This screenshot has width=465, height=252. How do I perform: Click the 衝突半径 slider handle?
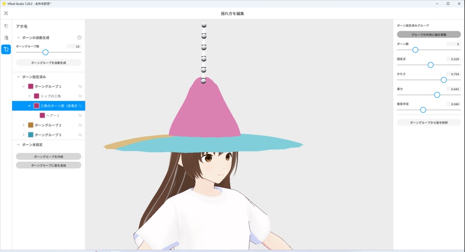click(423, 110)
